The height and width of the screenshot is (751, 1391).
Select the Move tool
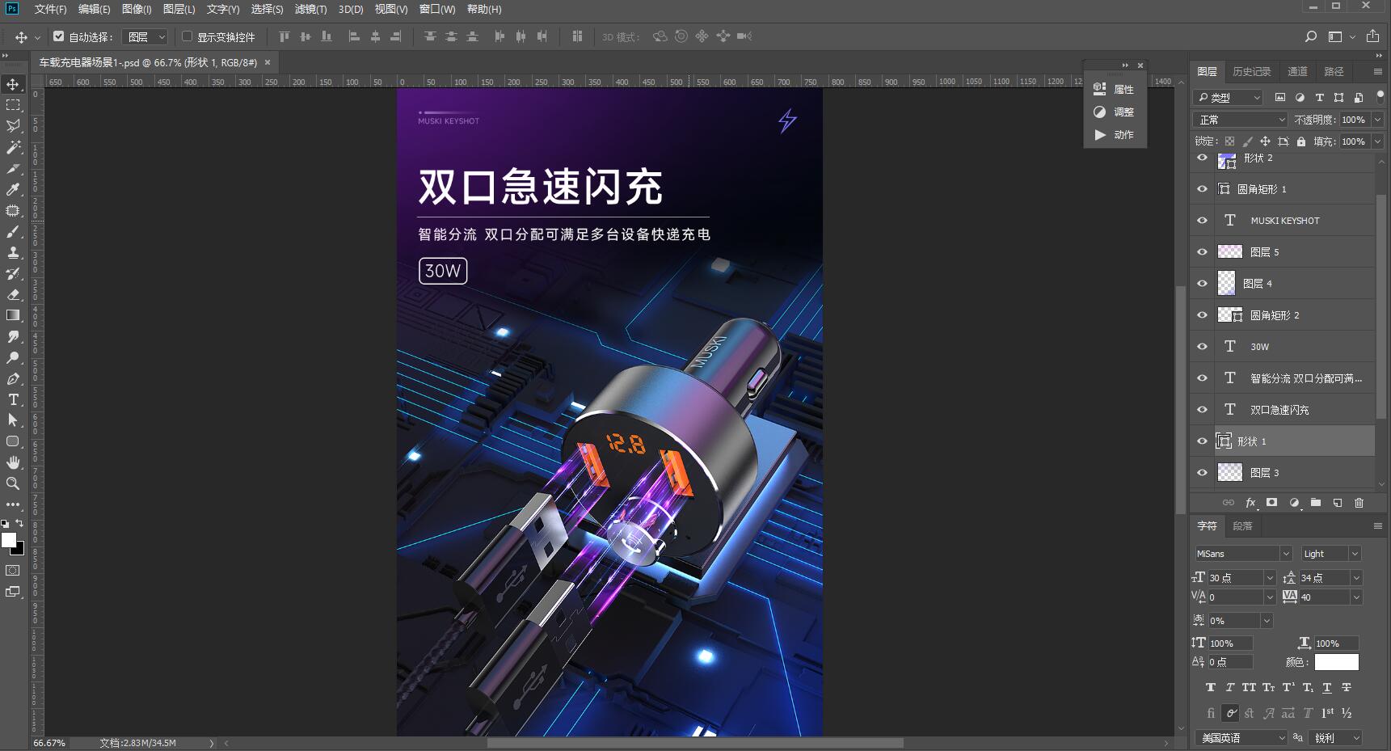click(13, 84)
